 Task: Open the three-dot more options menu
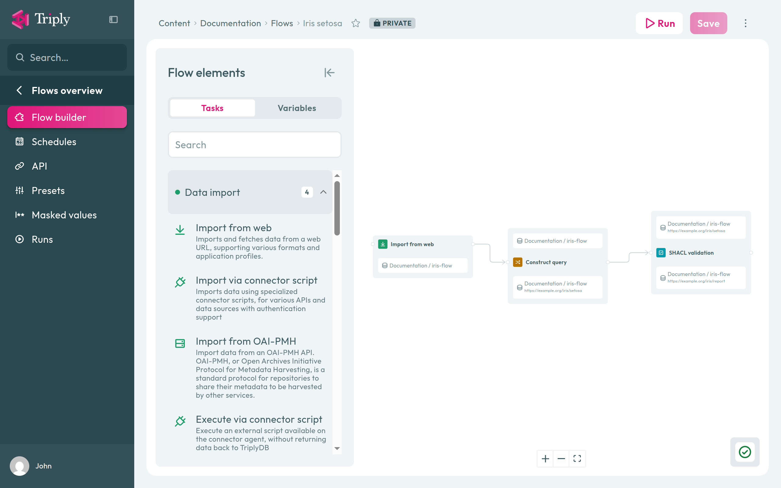click(746, 23)
